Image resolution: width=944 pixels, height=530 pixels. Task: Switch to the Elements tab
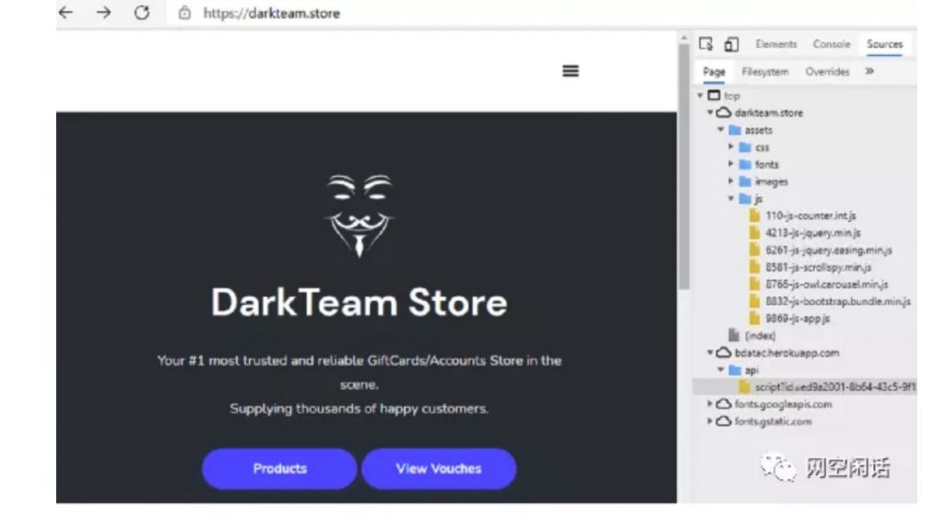pos(776,44)
